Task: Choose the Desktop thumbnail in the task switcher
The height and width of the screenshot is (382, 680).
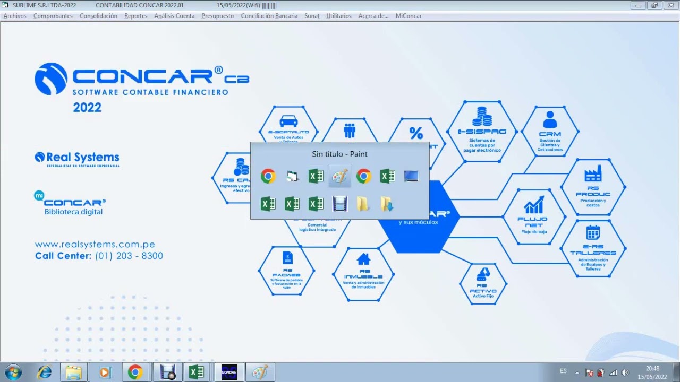Action: click(x=411, y=176)
